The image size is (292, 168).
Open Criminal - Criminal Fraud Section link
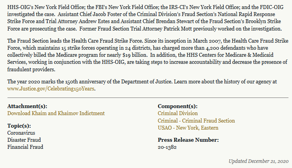196,121
